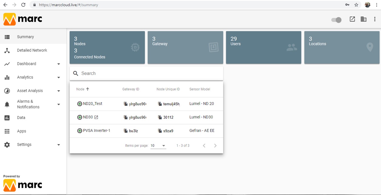
Task: Open the Data section from the sidebar
Action: click(21, 117)
